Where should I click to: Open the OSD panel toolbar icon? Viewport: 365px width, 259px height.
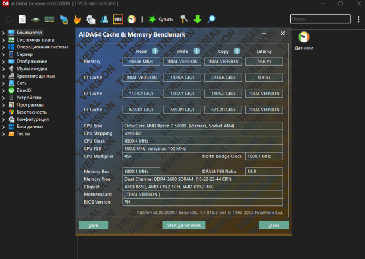tap(118, 19)
